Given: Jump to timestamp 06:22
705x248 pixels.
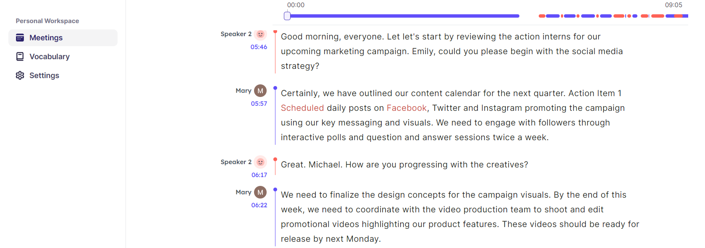Looking at the screenshot, I should (259, 205).
